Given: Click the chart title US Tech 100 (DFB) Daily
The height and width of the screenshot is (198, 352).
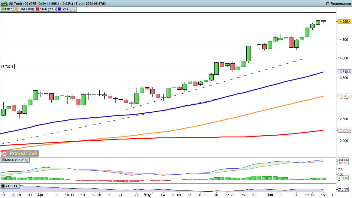Looking at the screenshot, I should pos(27,4).
